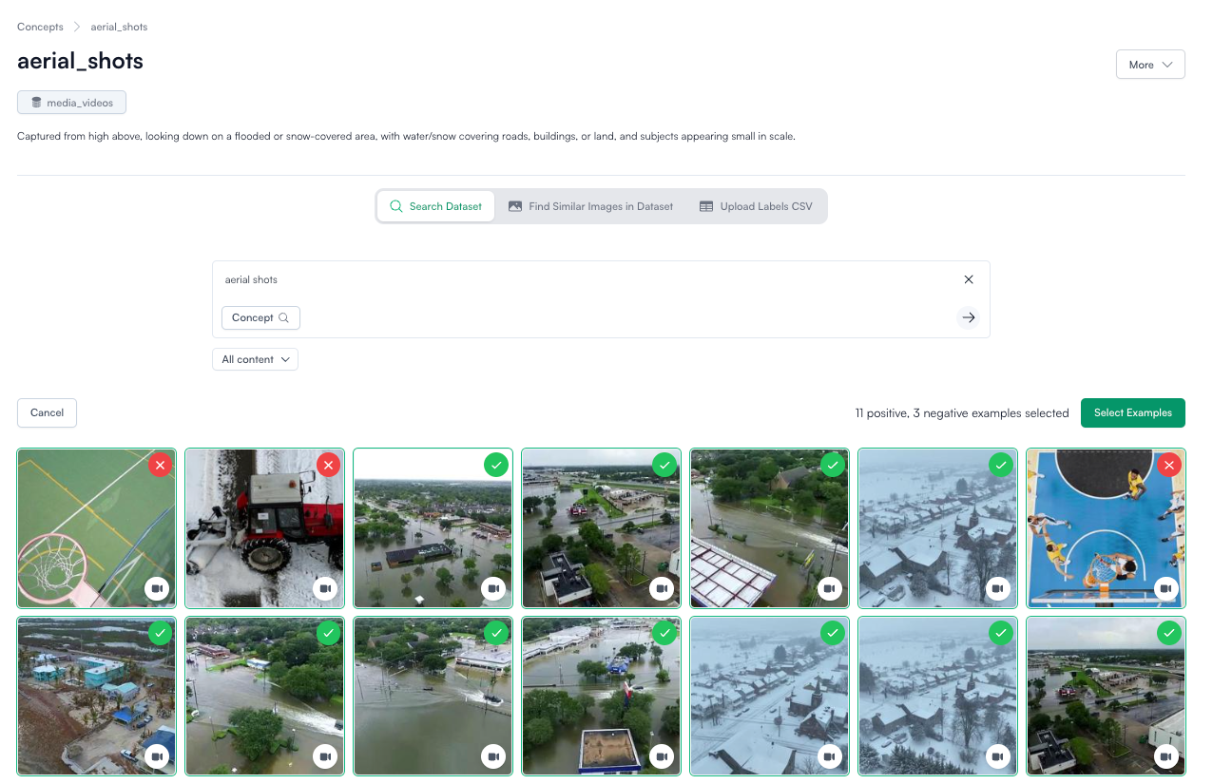Deselect the basketball court negative example
Image resolution: width=1213 pixels, height=784 pixels.
pos(1168,465)
